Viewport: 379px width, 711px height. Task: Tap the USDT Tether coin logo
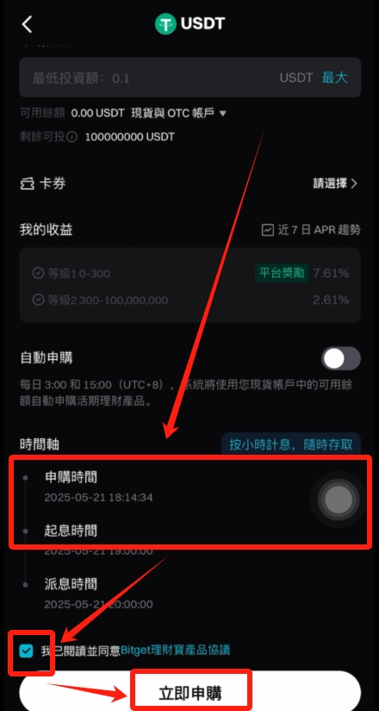(165, 24)
